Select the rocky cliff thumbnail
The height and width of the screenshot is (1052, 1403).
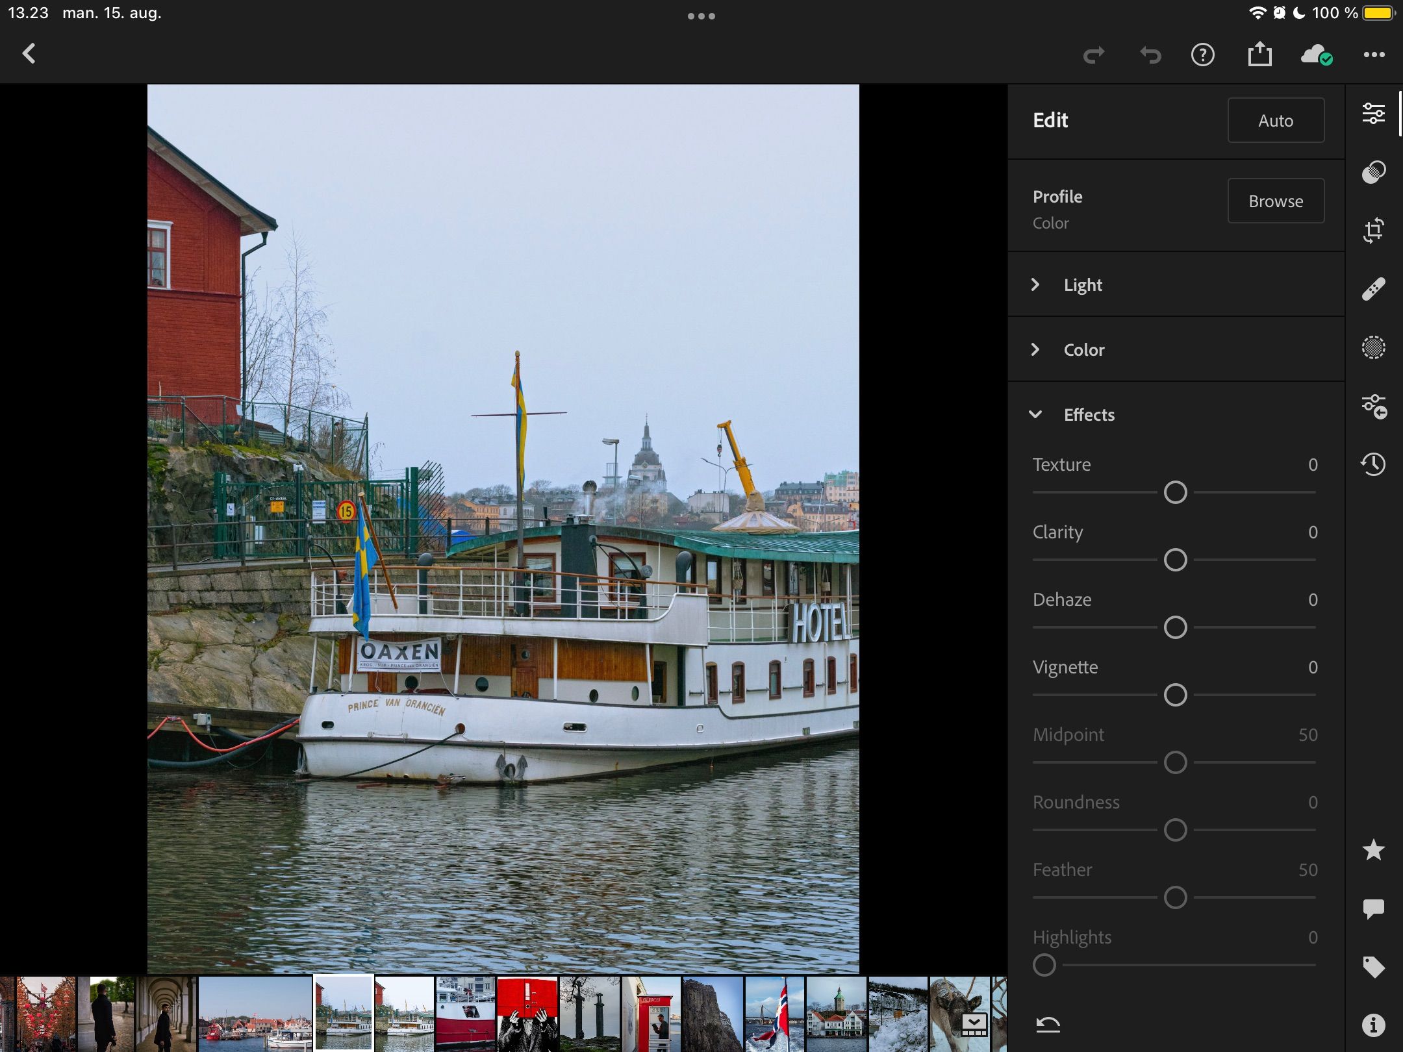[x=713, y=1014]
